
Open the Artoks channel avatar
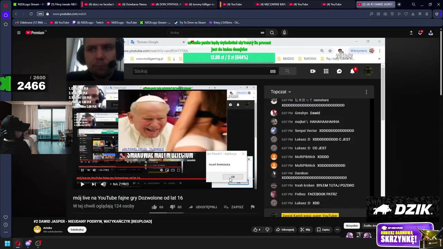pyautogui.click(x=37, y=229)
